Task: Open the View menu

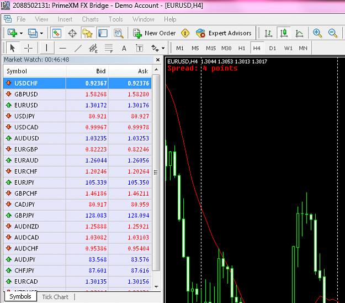Action: click(41, 19)
